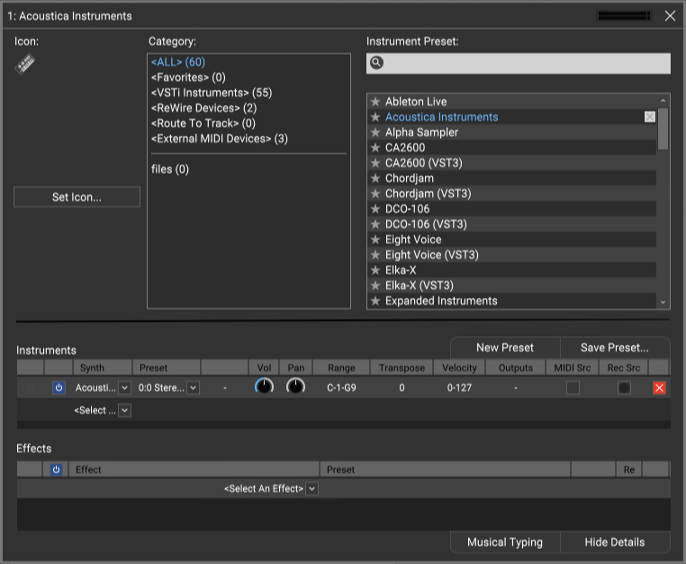686x564 pixels.
Task: Close the Acoustica Instruments dialog
Action: (670, 16)
